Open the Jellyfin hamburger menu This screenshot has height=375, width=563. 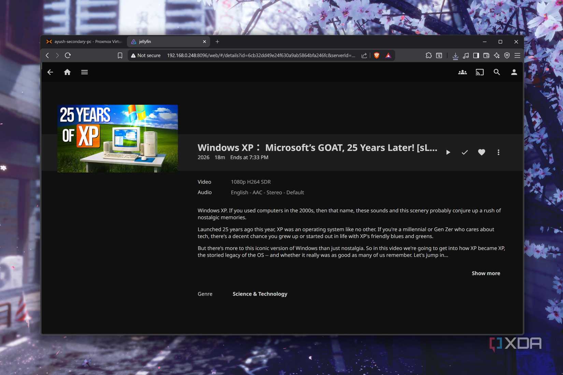coord(85,72)
